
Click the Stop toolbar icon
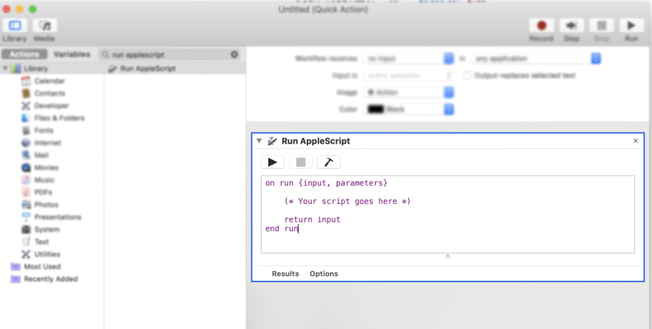[602, 25]
